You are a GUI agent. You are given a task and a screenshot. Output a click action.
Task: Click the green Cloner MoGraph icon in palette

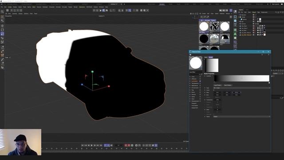235,34
